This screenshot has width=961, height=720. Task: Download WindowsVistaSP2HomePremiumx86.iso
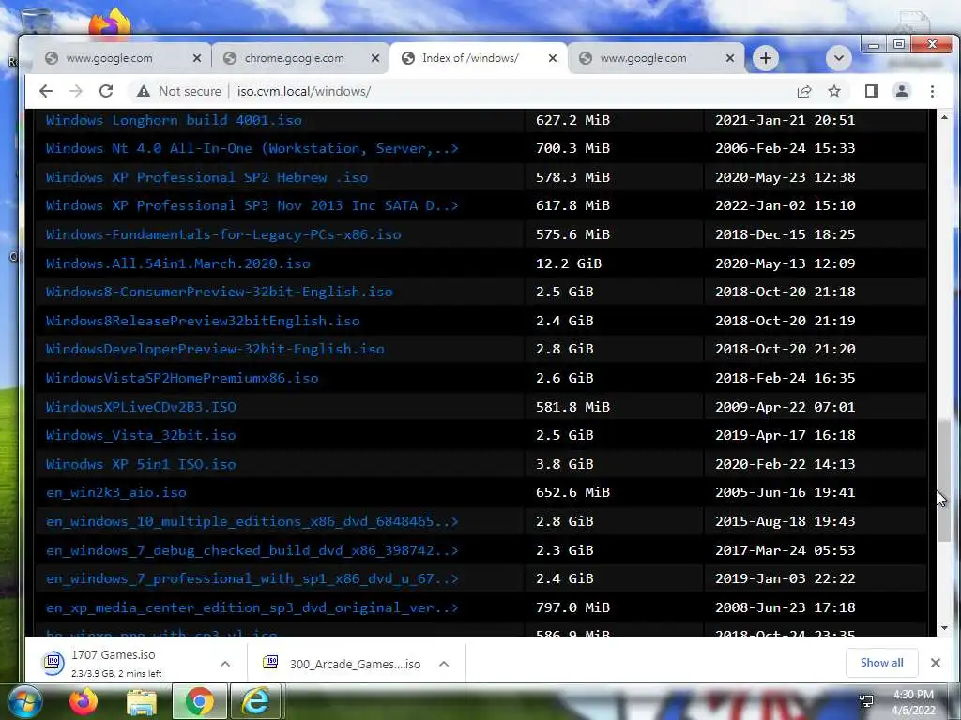pyautogui.click(x=182, y=378)
